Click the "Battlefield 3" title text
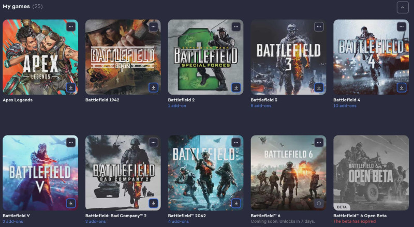Viewport: 414px width, 227px height. pos(264,100)
